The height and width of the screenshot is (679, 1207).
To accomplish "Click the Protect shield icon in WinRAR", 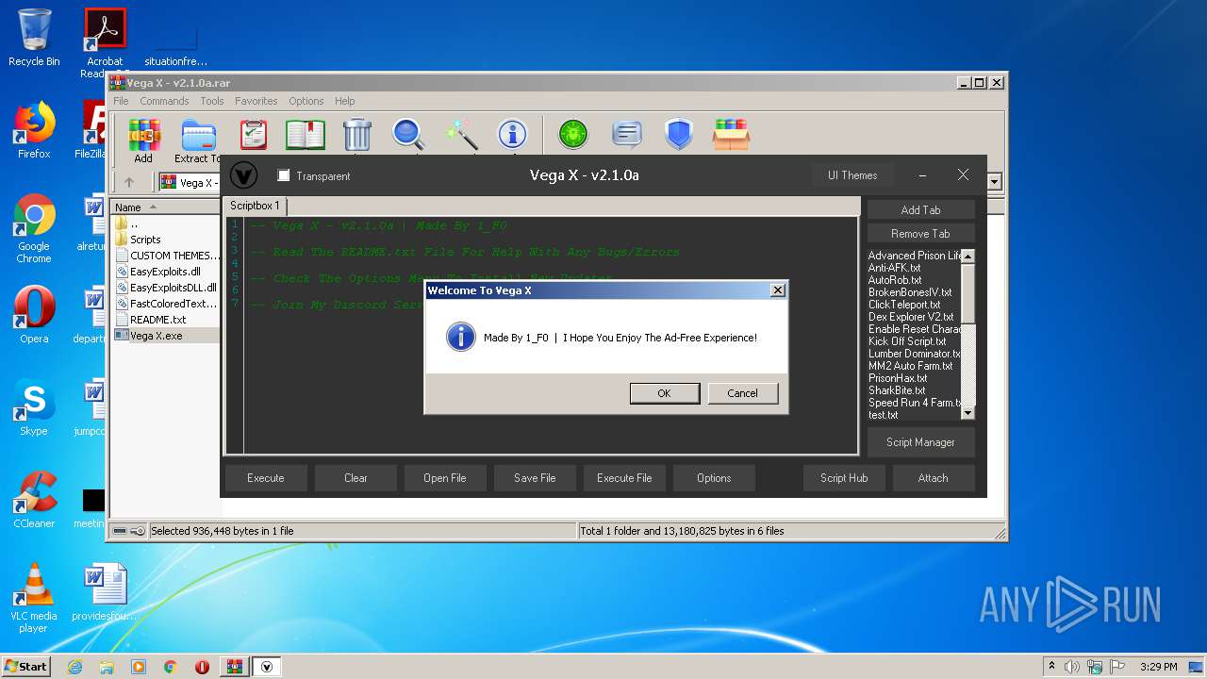I will tap(679, 135).
